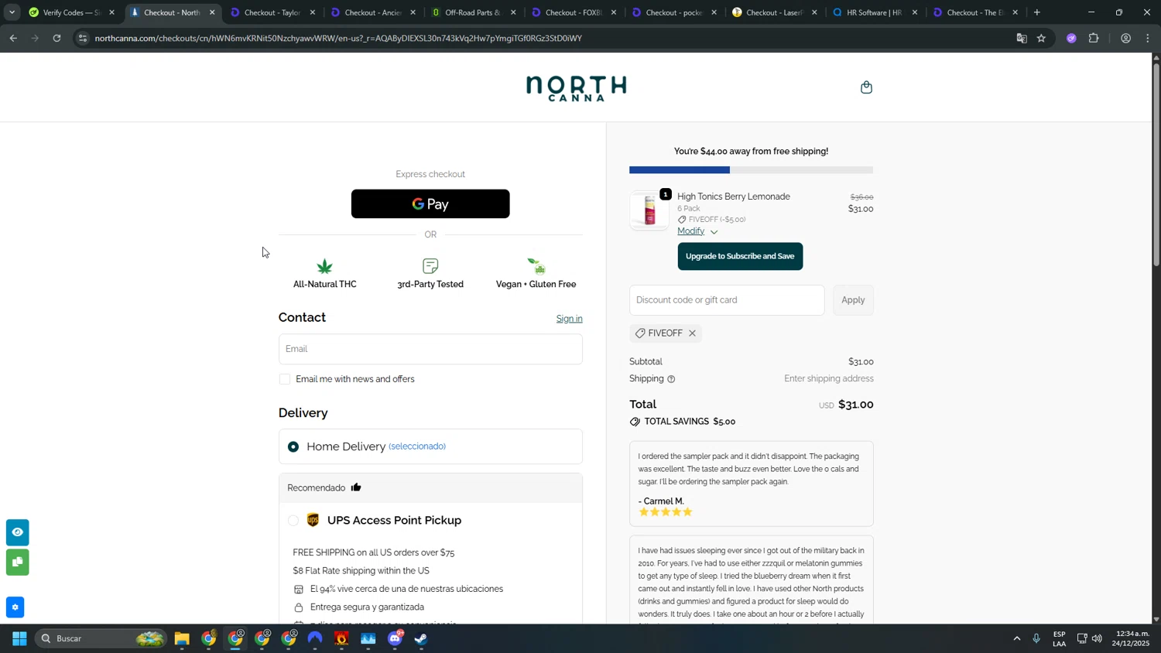
Task: Open Steam from the taskbar
Action: (x=421, y=639)
